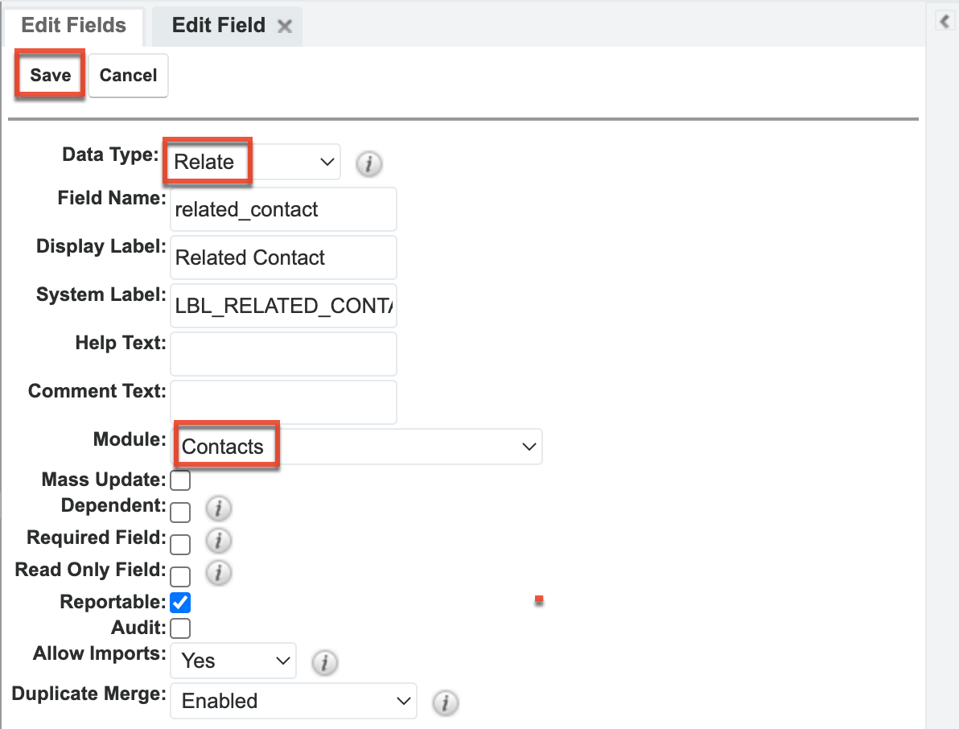
Task: Click the Duplicate Merge info icon
Action: pos(446,703)
